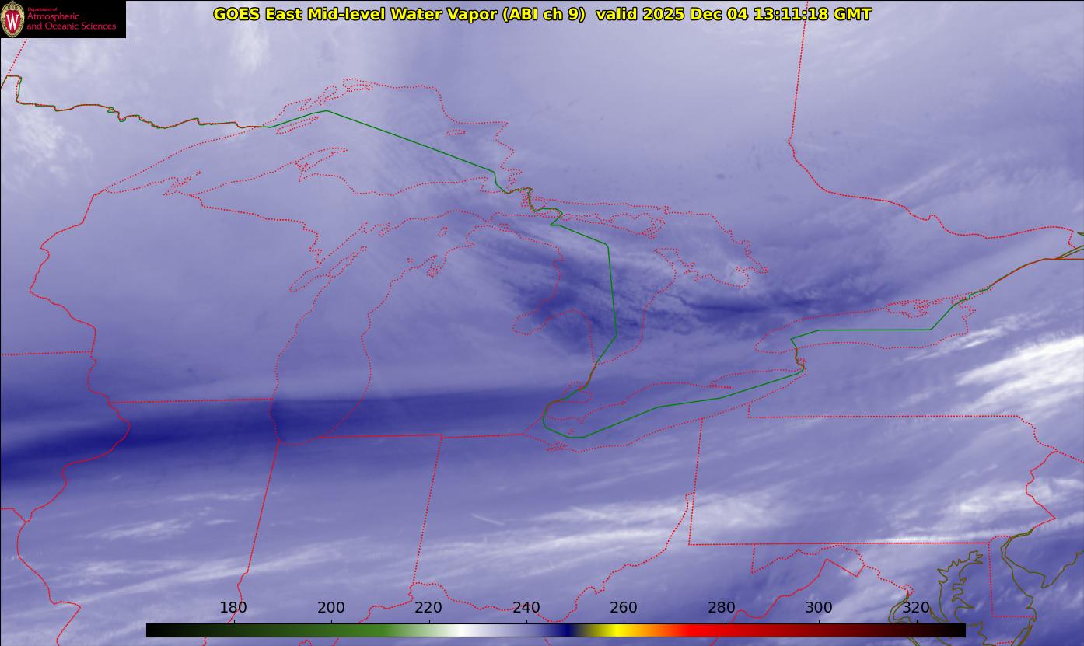This screenshot has width=1084, height=646.
Task: Click the 260 tick label on the colorbar
Action: 624,608
